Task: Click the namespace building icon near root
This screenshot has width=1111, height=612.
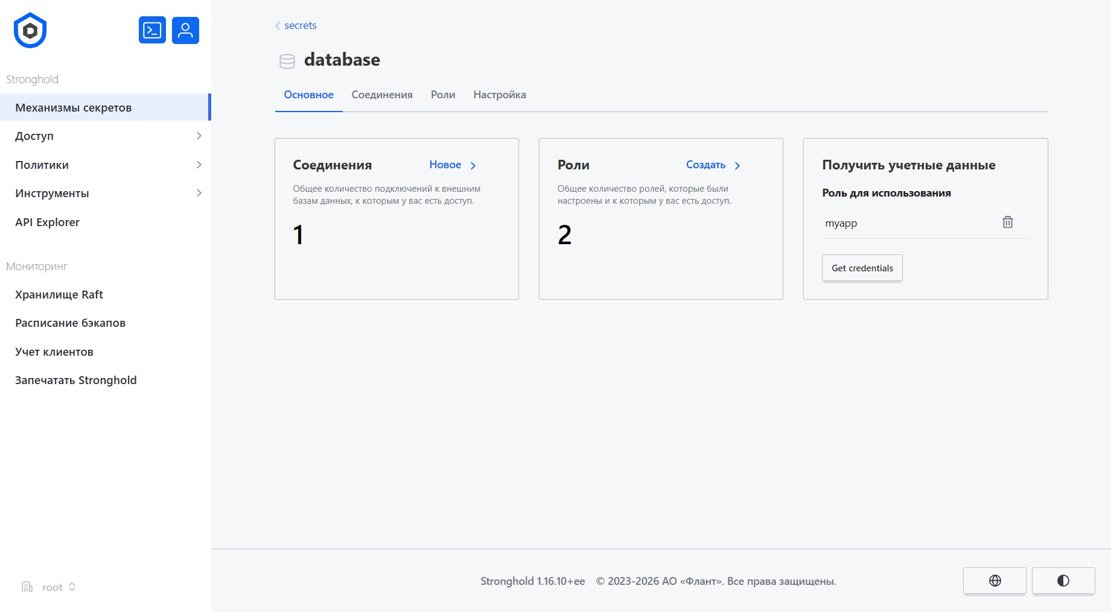Action: point(27,587)
